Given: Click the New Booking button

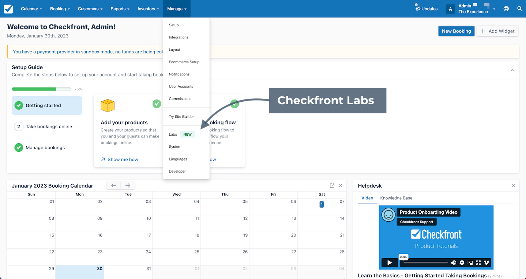Looking at the screenshot, I should click(x=456, y=31).
